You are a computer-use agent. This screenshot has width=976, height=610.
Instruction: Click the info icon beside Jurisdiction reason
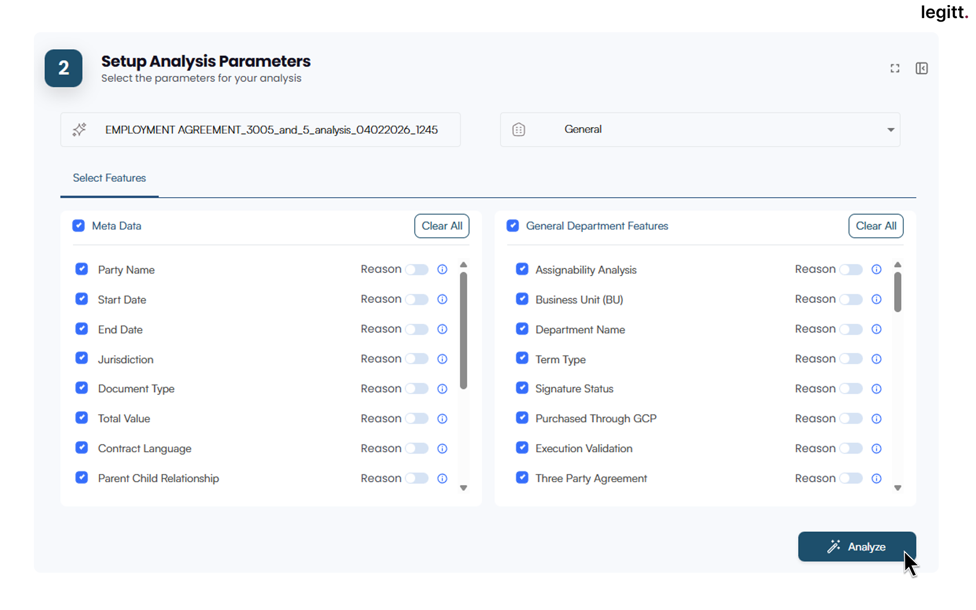click(x=442, y=359)
